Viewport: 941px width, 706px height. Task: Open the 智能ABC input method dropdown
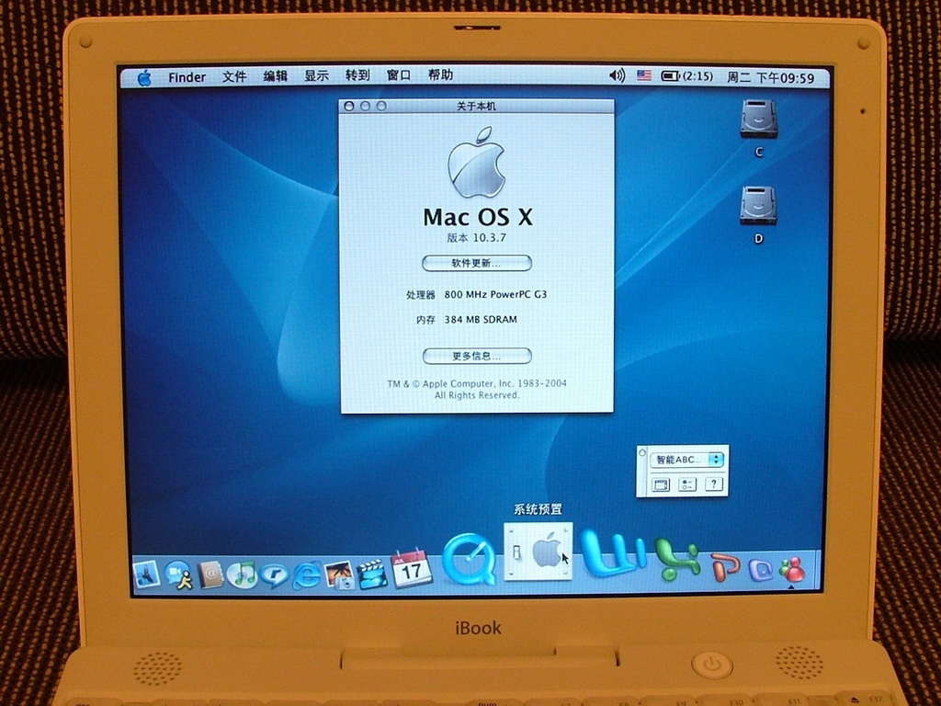(687, 460)
